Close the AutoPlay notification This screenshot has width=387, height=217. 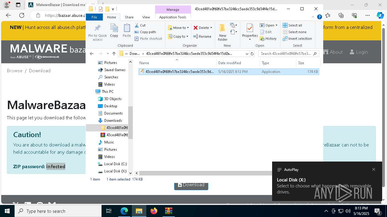pyautogui.click(x=374, y=169)
